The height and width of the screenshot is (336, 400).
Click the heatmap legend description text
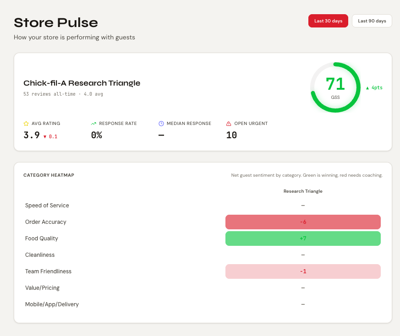[307, 175]
